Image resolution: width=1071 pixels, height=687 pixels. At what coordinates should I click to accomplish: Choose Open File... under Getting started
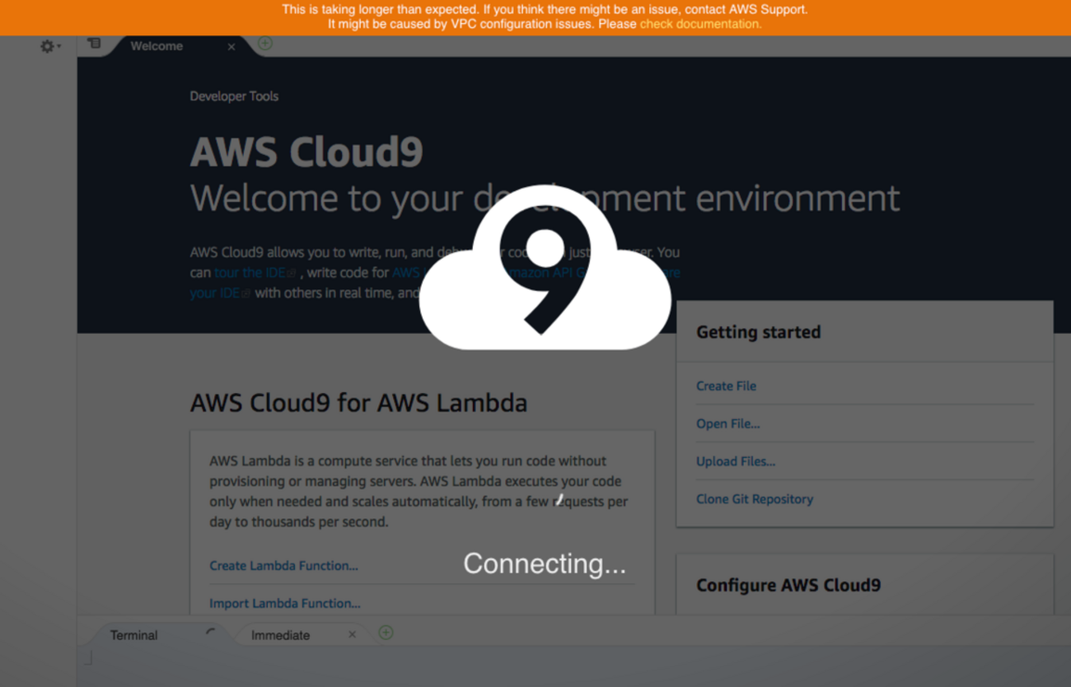[728, 423]
